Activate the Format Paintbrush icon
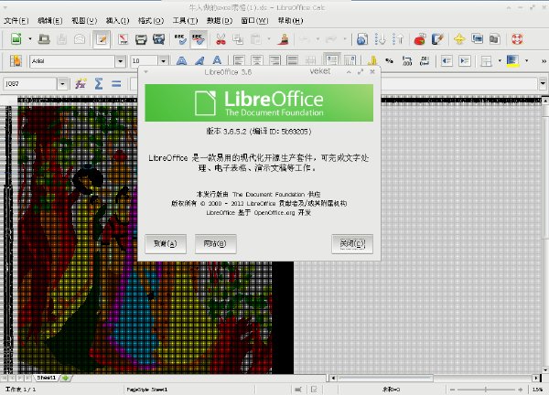 pos(285,38)
